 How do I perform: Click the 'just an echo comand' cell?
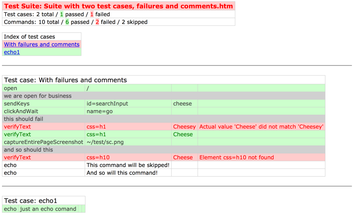[x=48, y=209]
